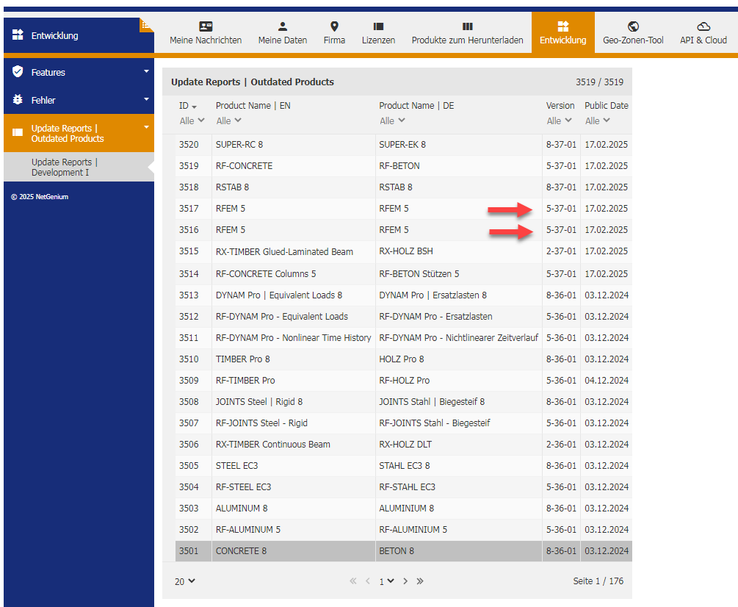This screenshot has width=738, height=607.
Task: Open the page number dropdown showing 1
Action: click(386, 581)
